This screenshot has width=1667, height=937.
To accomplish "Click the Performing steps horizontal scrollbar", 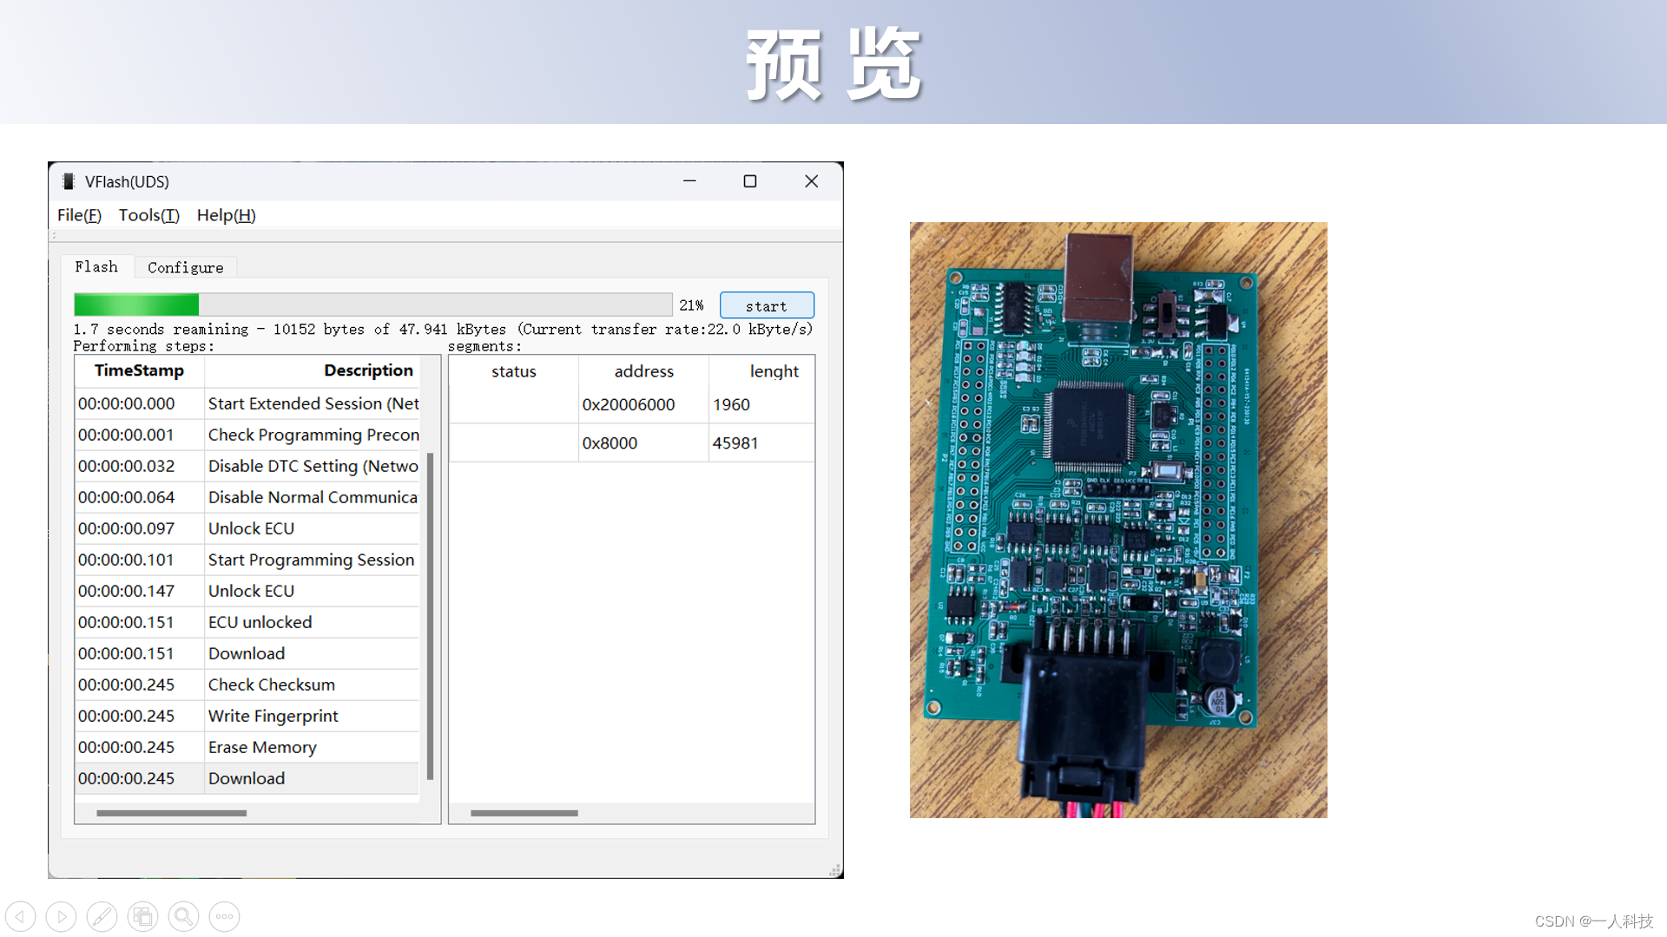I will [170, 813].
